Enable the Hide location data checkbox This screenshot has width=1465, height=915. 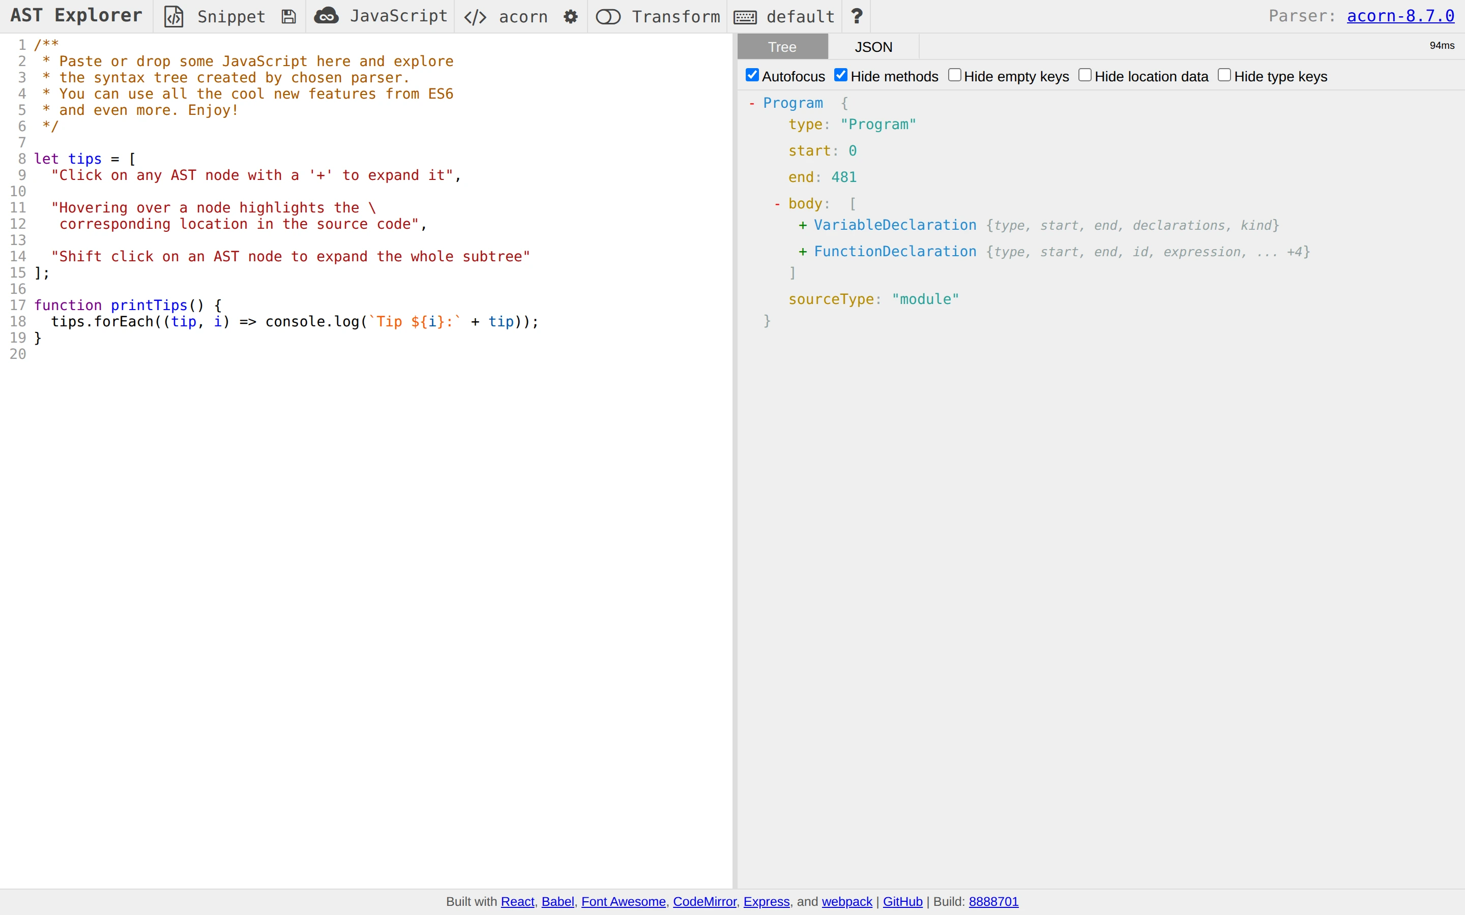click(x=1085, y=74)
